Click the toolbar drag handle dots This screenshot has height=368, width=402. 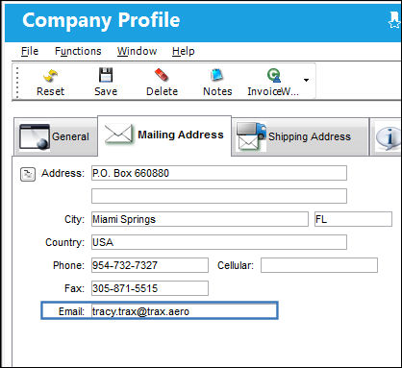17,82
